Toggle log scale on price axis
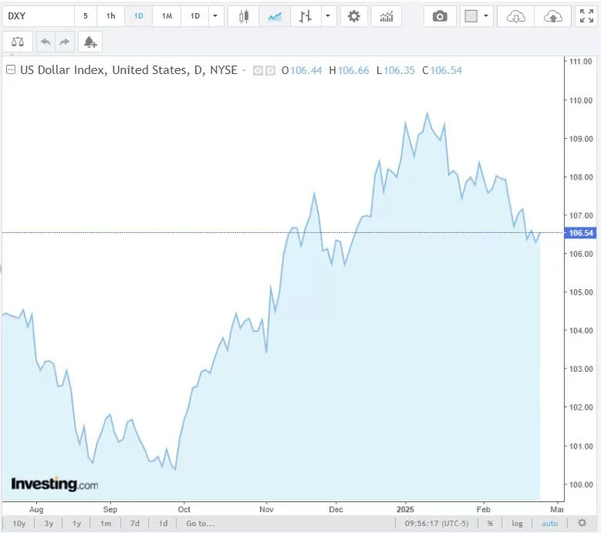 pos(517,524)
